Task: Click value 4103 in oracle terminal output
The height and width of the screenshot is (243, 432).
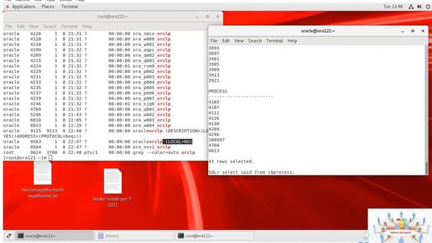Action: (x=214, y=102)
